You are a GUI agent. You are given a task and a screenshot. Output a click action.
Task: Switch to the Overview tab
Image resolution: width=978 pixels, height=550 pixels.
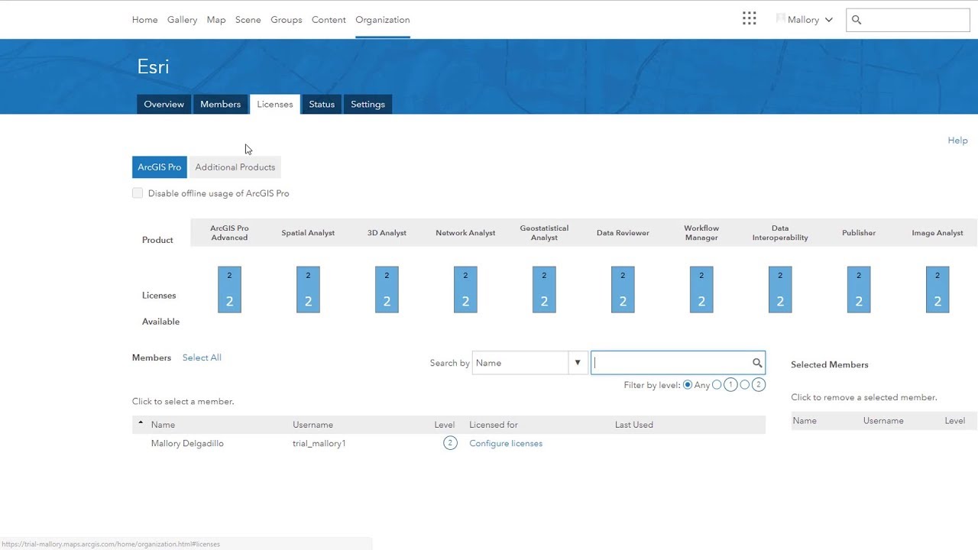click(164, 104)
